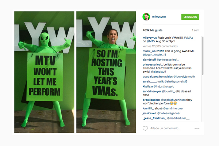
Task: Open guadalupee.benavides profile link
Action: coord(158,77)
